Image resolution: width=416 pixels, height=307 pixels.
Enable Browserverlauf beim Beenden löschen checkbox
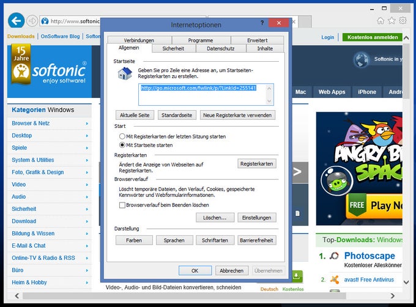(122, 205)
